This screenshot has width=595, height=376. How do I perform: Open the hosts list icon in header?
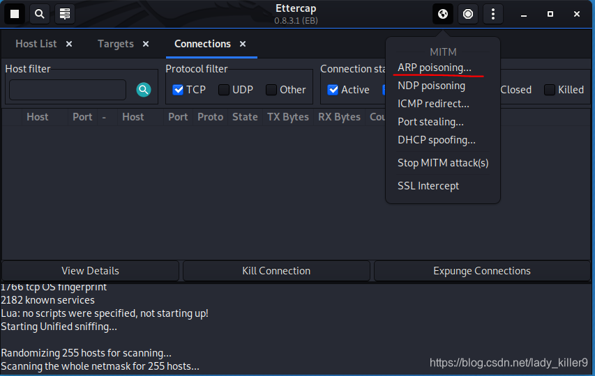pyautogui.click(x=65, y=14)
